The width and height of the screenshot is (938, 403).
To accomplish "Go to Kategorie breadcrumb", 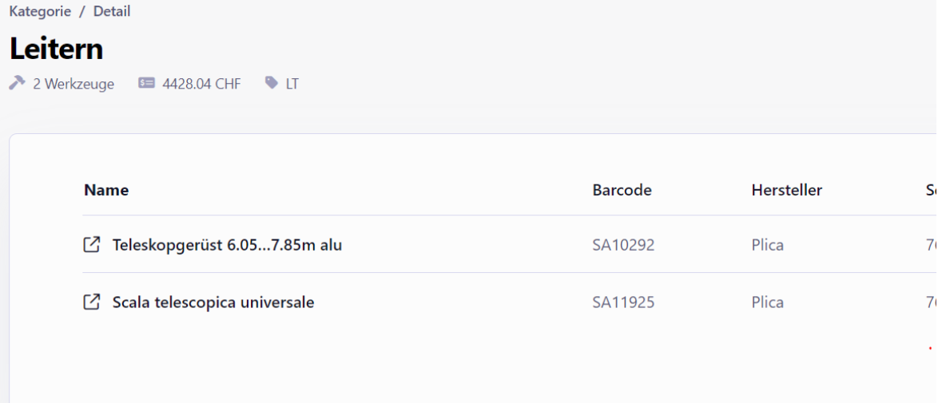I will coord(40,10).
